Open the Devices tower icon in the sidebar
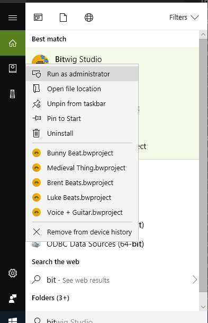 (x=13, y=94)
